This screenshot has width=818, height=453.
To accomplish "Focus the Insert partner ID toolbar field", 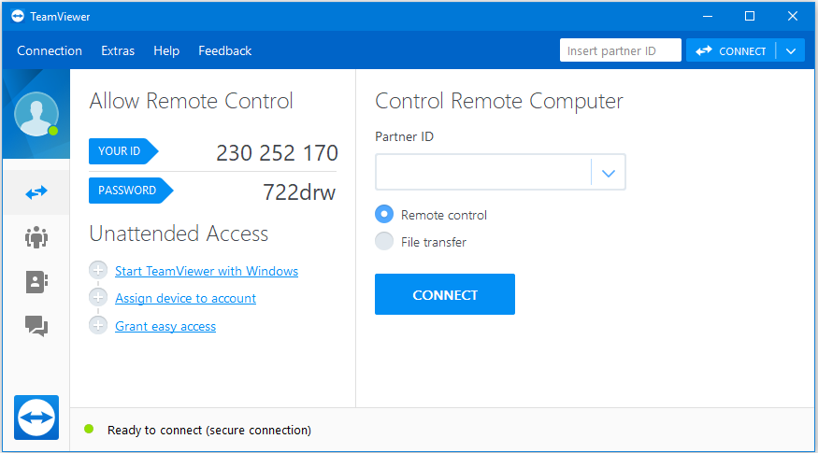I will point(621,50).
